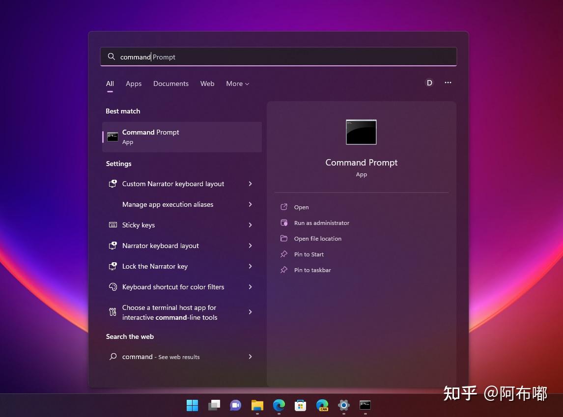
Task: Click Command Prompt icon in best match
Action: point(113,137)
